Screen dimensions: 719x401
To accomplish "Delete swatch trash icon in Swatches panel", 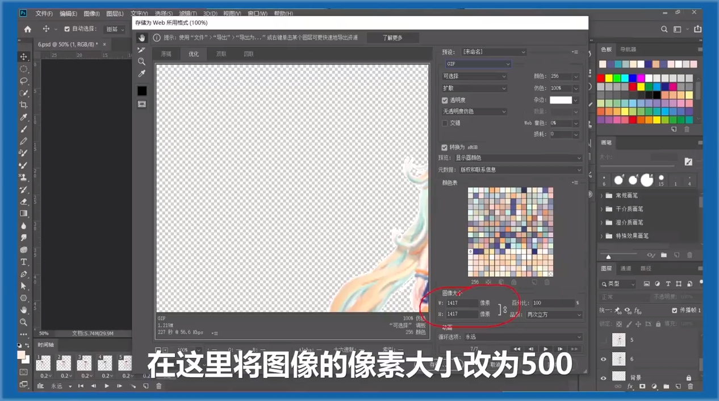I will [x=687, y=129].
